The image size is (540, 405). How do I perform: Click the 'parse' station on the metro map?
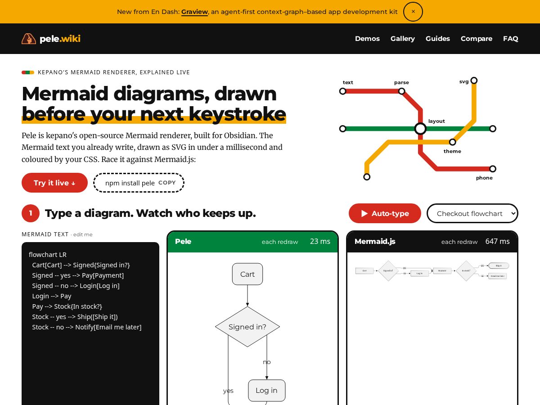click(401, 91)
